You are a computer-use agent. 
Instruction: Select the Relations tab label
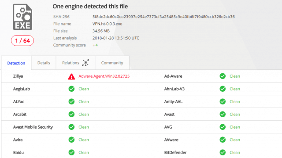(x=70, y=63)
